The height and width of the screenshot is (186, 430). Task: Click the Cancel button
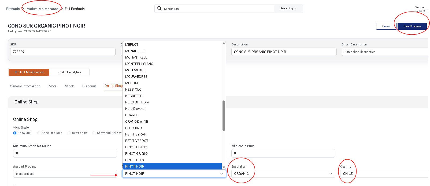point(386,26)
